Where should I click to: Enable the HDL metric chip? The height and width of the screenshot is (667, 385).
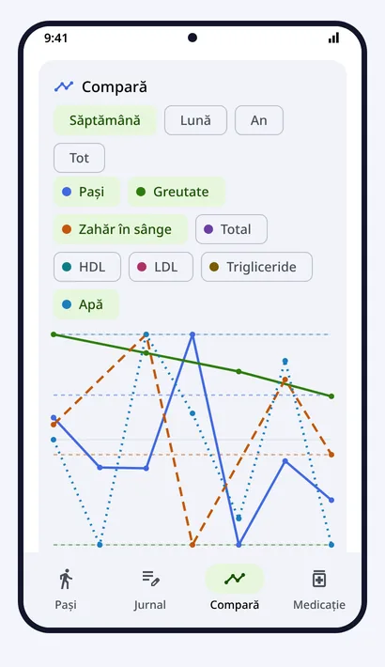pos(87,267)
